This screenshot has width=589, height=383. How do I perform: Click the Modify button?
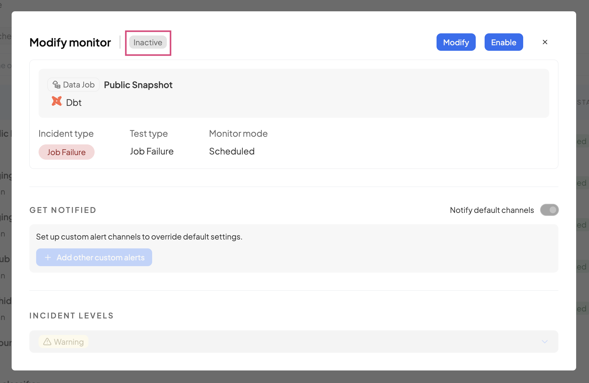[456, 42]
